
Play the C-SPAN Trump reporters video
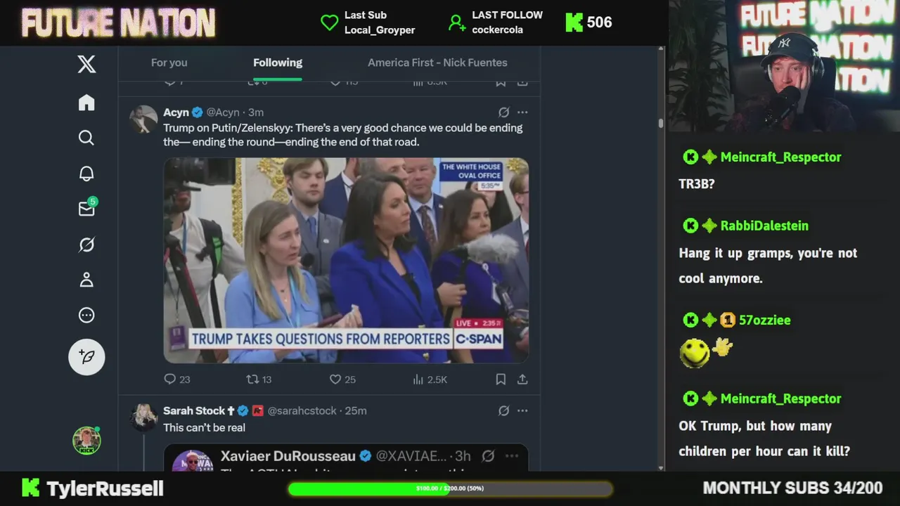[x=346, y=260]
